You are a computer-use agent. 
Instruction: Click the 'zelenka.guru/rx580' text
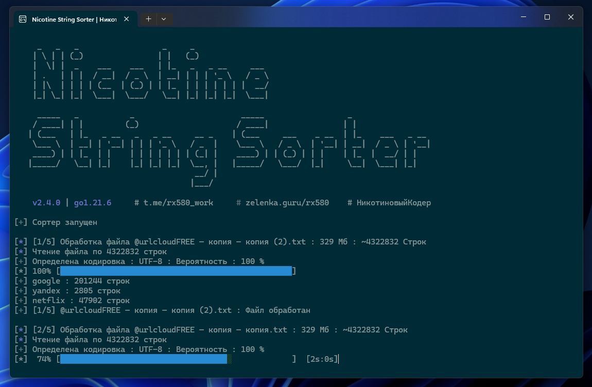287,203
